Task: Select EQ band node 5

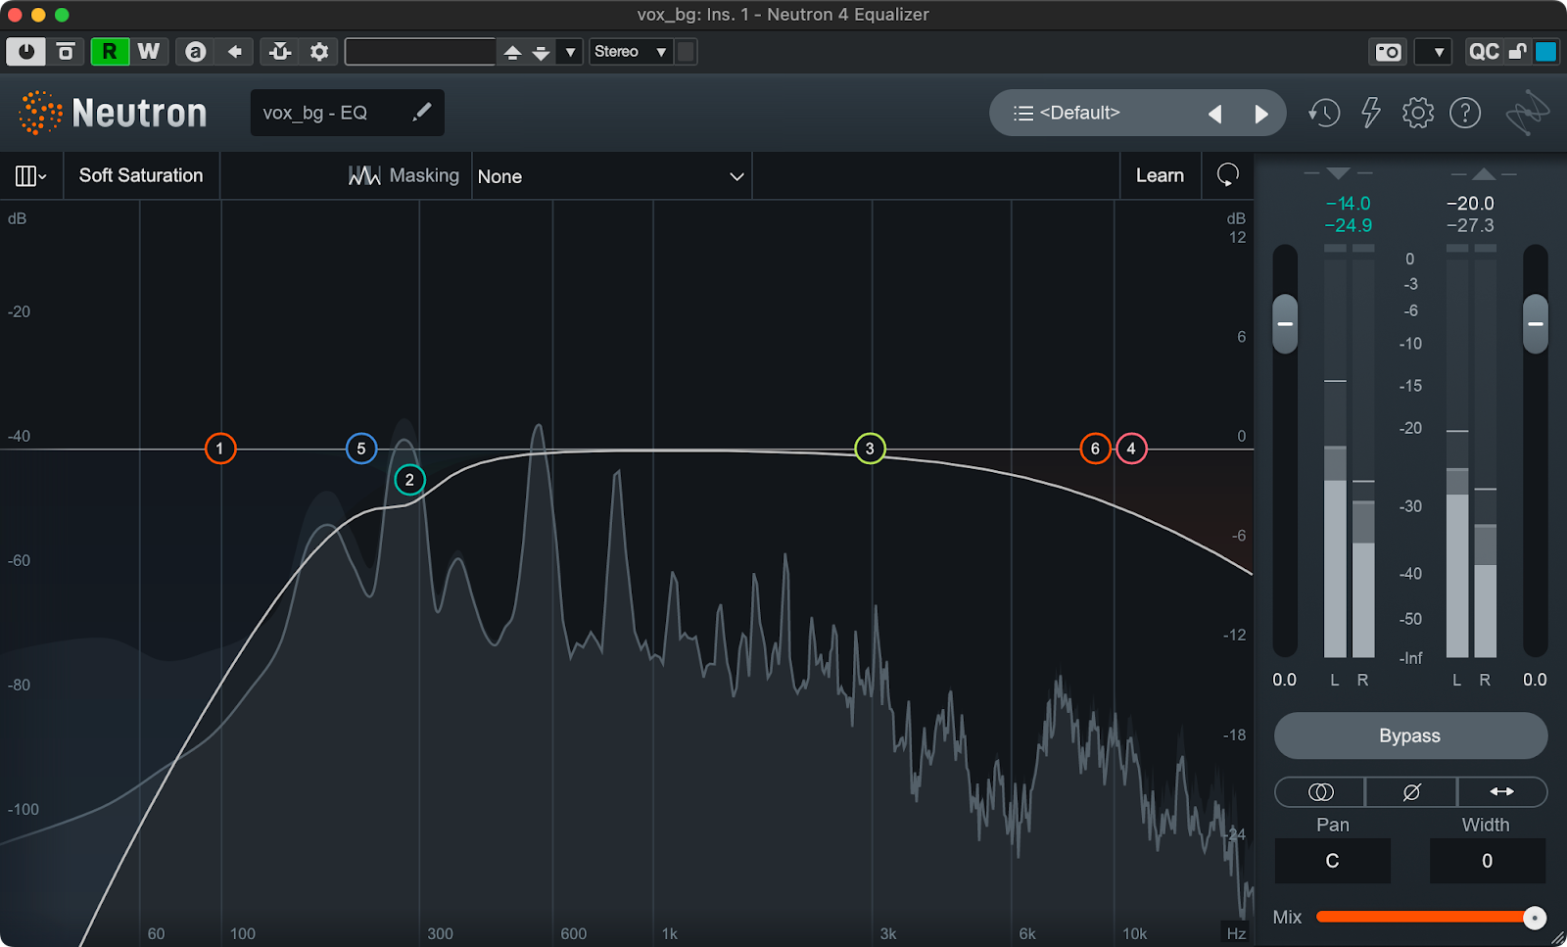Action: coord(361,449)
